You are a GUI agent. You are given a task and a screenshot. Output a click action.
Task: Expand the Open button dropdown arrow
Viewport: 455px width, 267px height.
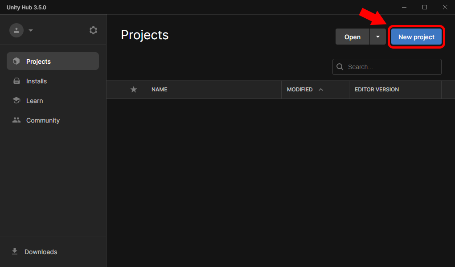tap(378, 37)
